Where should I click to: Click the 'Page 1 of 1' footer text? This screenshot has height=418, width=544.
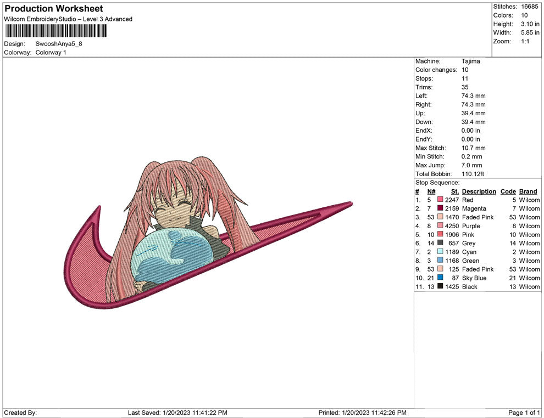[x=524, y=413]
